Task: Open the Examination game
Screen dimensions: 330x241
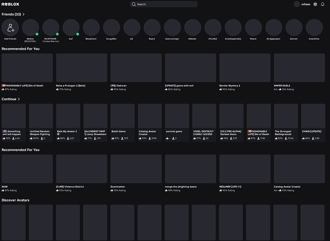Action: 136,173
